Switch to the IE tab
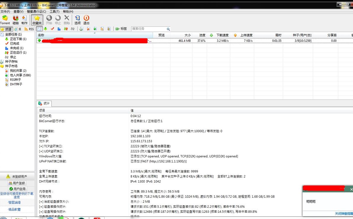Screen dimensions: 353x219 coord(18,29)
